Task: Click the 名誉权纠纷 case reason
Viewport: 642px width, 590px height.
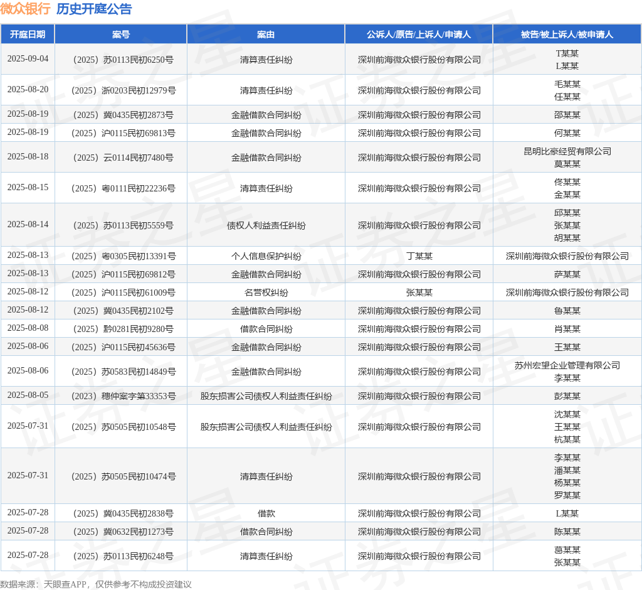Action: click(x=266, y=292)
